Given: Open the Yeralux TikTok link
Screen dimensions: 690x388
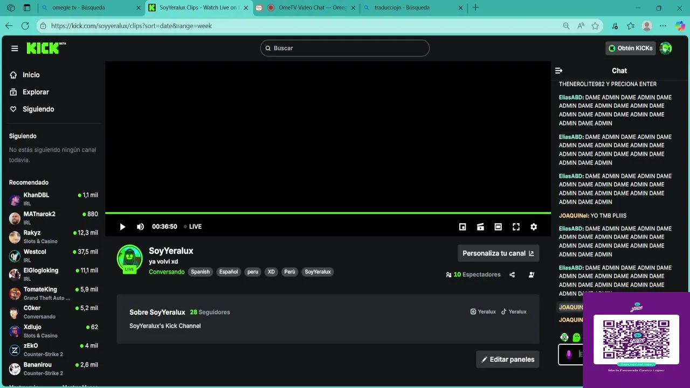Looking at the screenshot, I should [514, 311].
